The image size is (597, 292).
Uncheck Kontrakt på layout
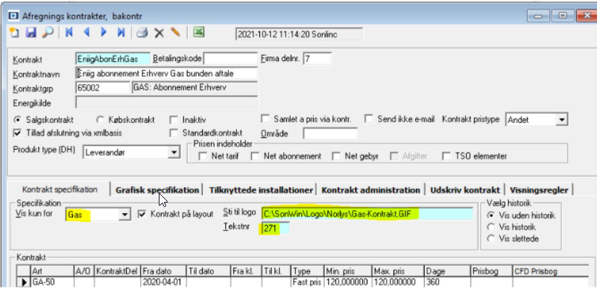142,214
